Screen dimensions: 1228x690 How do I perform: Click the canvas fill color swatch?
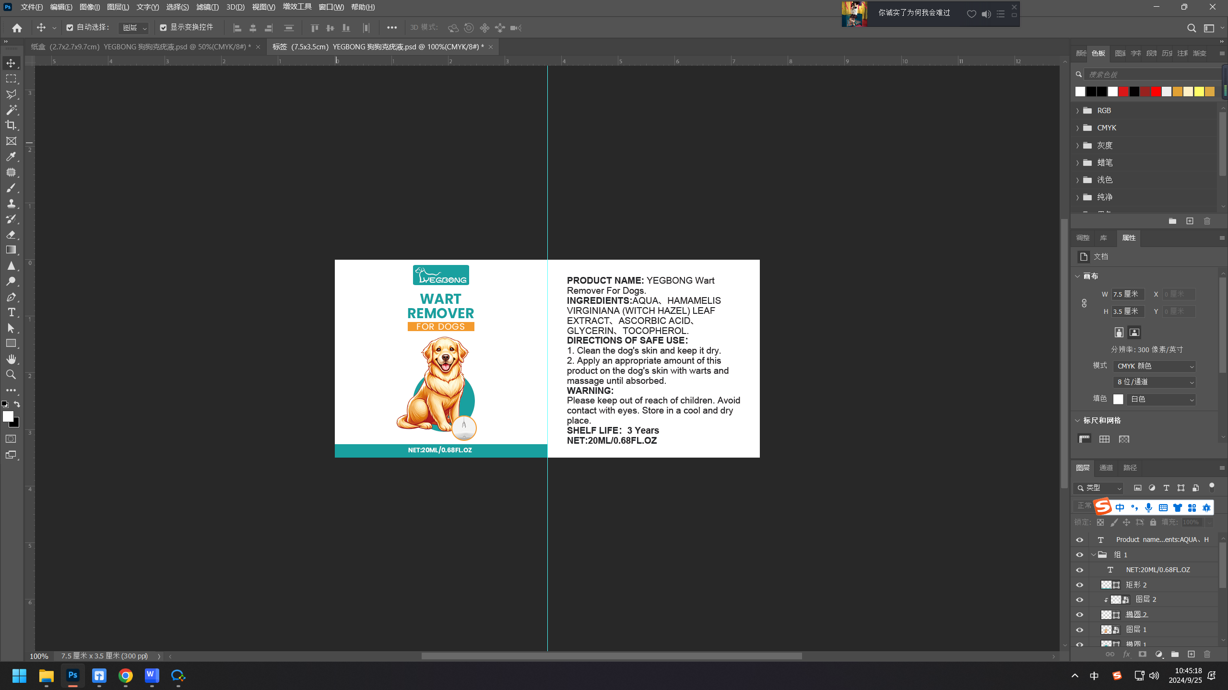point(1118,399)
